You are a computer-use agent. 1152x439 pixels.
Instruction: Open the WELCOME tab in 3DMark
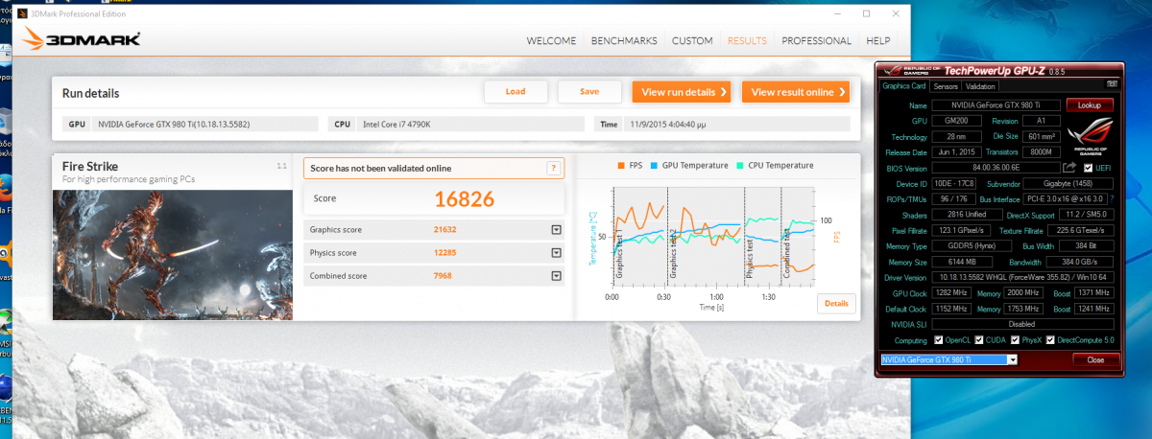(x=551, y=41)
